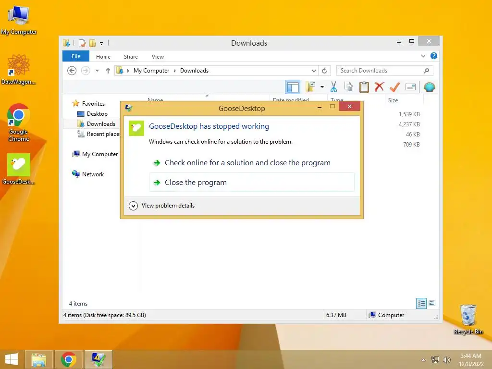Go back in Downloads explorer
The image size is (492, 369).
coord(72,71)
